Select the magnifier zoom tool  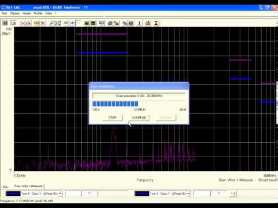pyautogui.click(x=52, y=23)
